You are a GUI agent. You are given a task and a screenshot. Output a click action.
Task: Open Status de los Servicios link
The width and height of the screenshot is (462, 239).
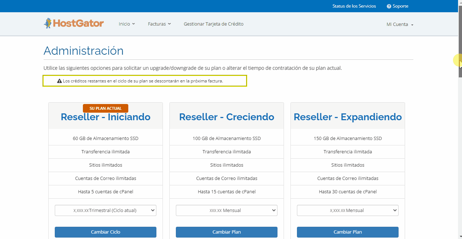click(x=354, y=6)
